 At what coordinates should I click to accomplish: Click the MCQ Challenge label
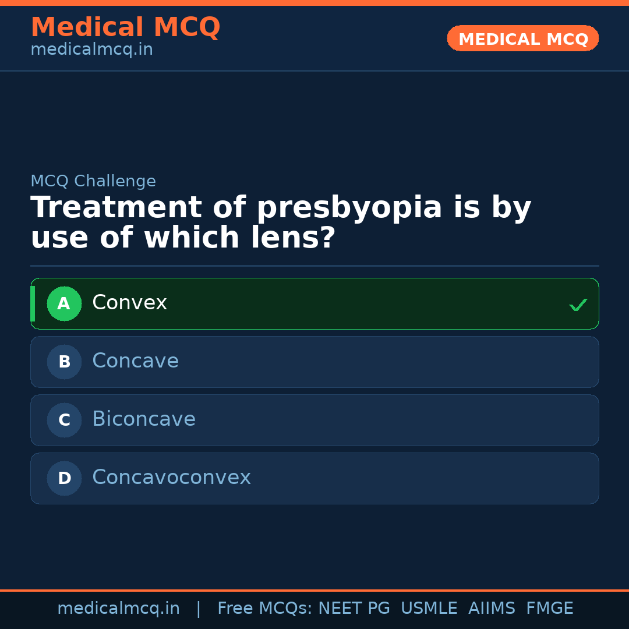pos(93,181)
